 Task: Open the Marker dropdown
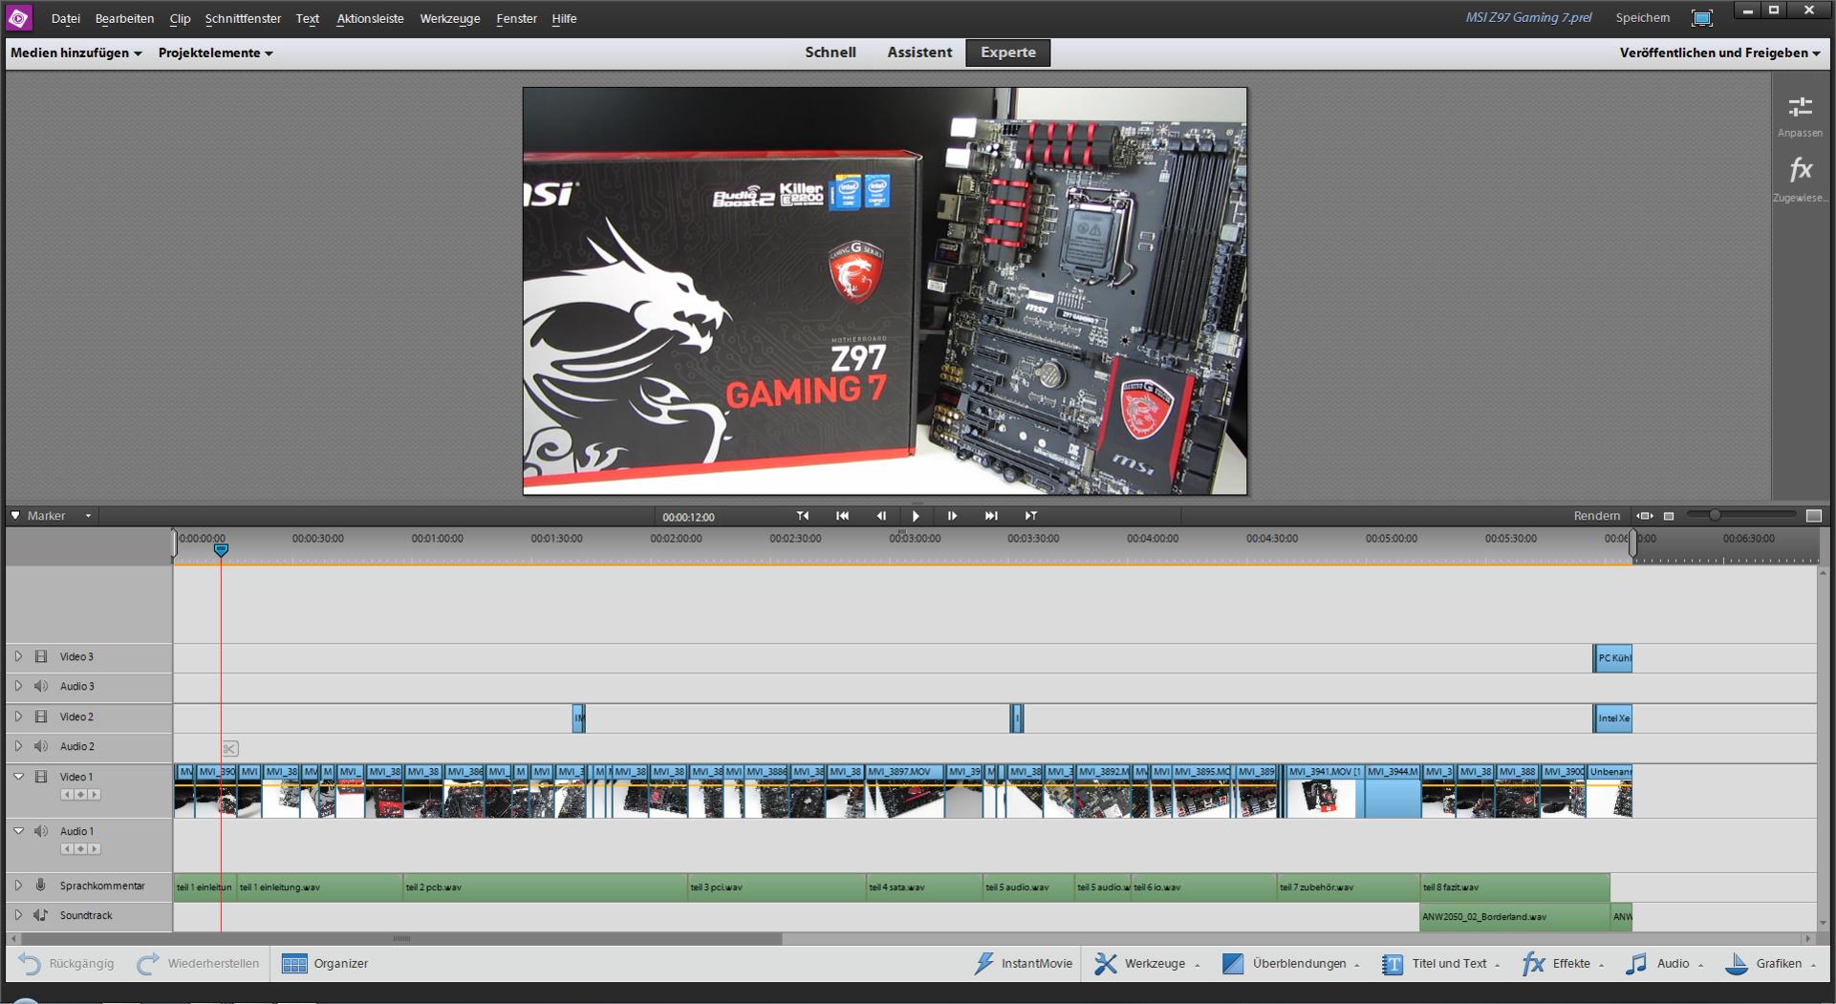coord(53,516)
